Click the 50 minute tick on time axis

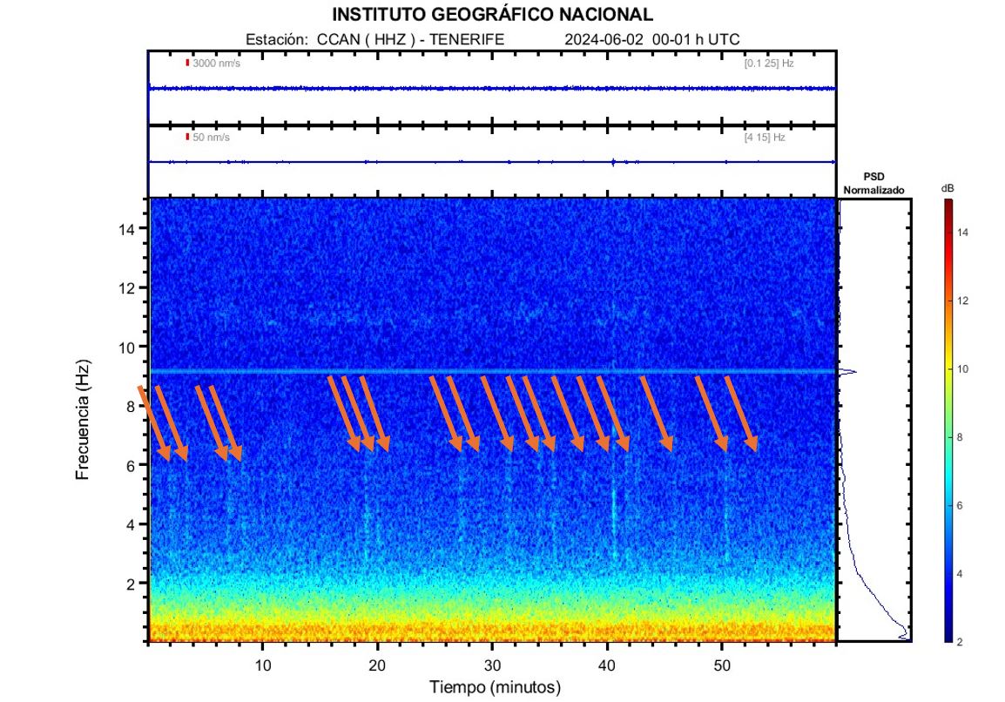pos(722,665)
